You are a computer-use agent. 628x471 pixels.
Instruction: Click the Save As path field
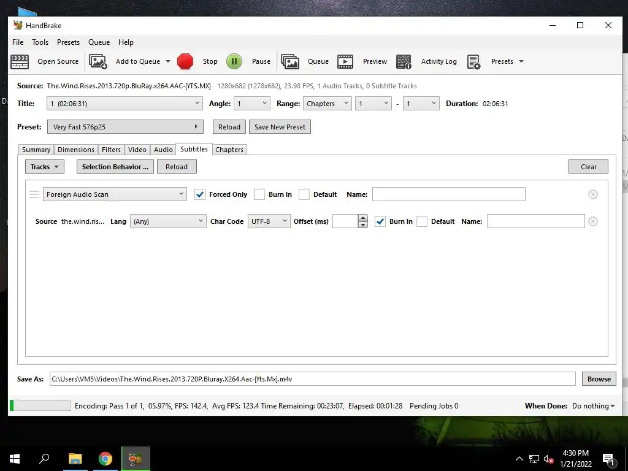(x=312, y=379)
